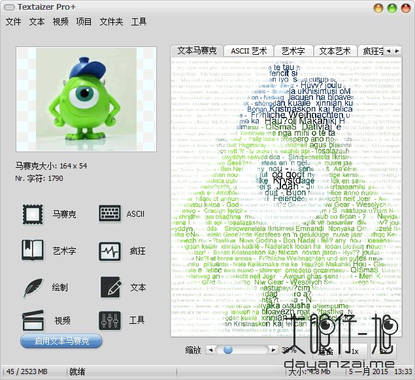
Task: Click the 马赛克 label
Action: (64, 214)
